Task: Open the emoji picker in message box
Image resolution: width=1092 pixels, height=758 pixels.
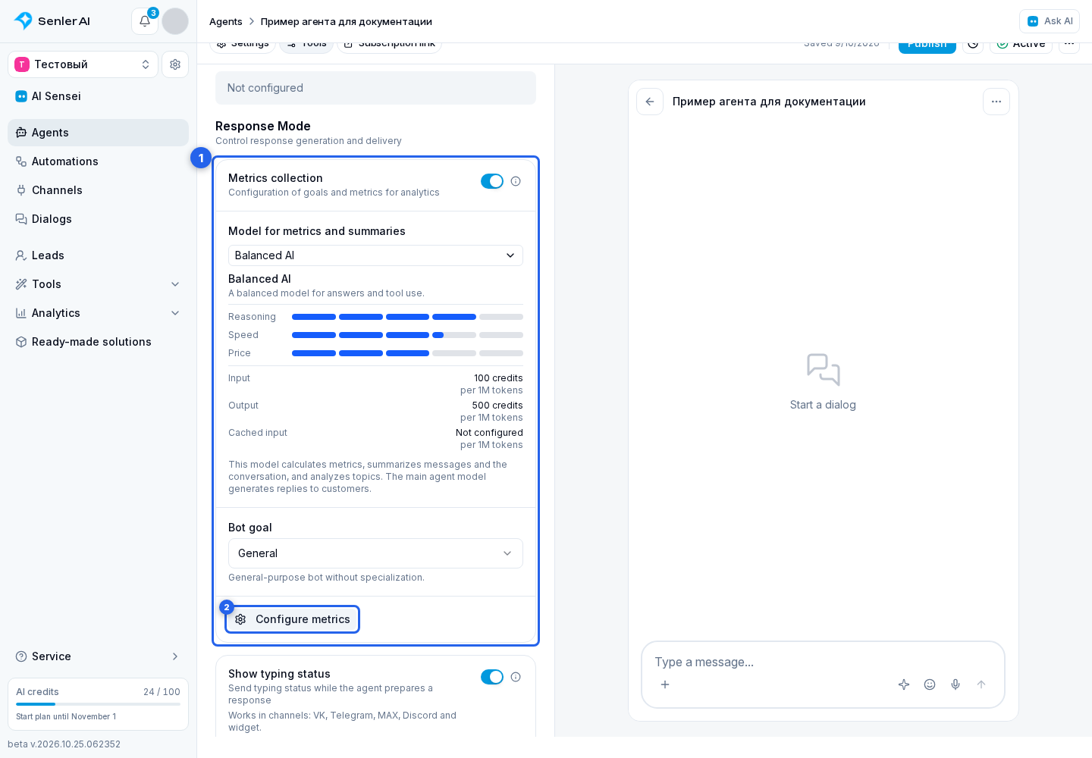Action: point(930,684)
